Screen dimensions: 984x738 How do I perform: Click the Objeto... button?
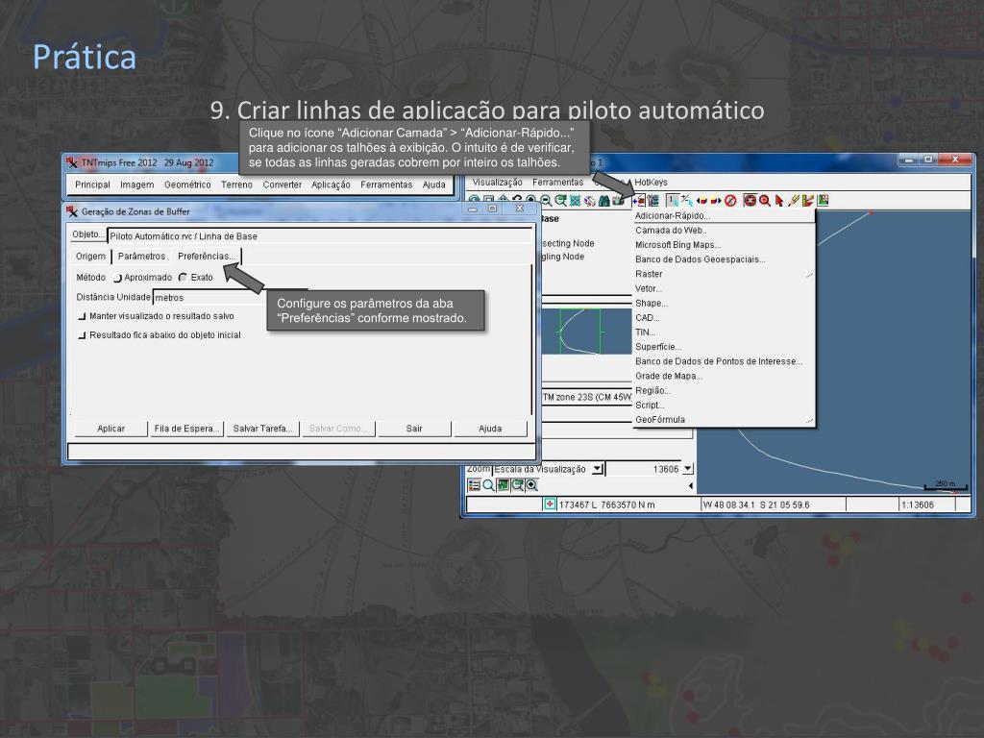click(88, 234)
